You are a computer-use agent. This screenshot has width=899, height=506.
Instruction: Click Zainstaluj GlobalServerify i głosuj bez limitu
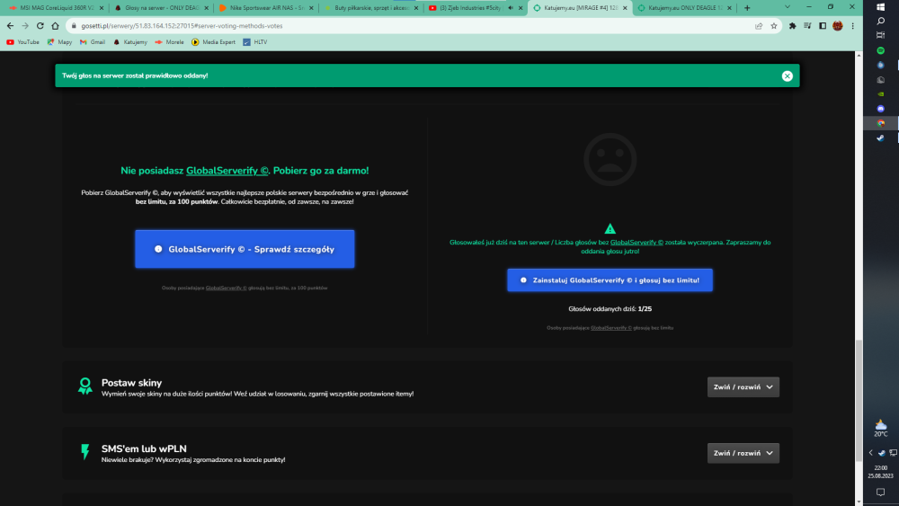click(610, 280)
